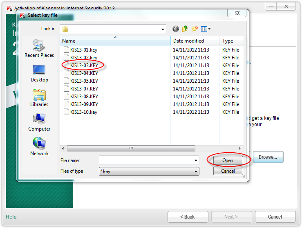Image resolution: width=302 pixels, height=228 pixels.
Task: Create a new folder icon
Action: (x=195, y=29)
